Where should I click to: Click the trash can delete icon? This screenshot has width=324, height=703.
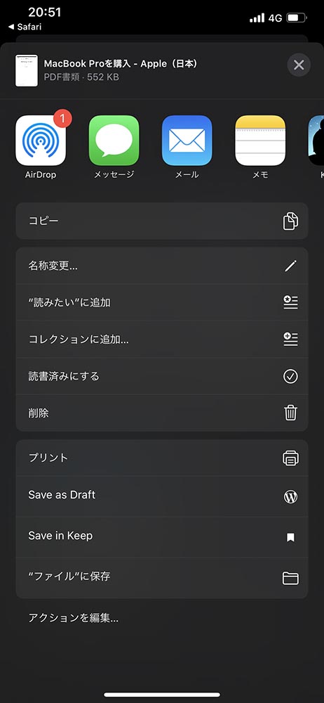(x=290, y=413)
